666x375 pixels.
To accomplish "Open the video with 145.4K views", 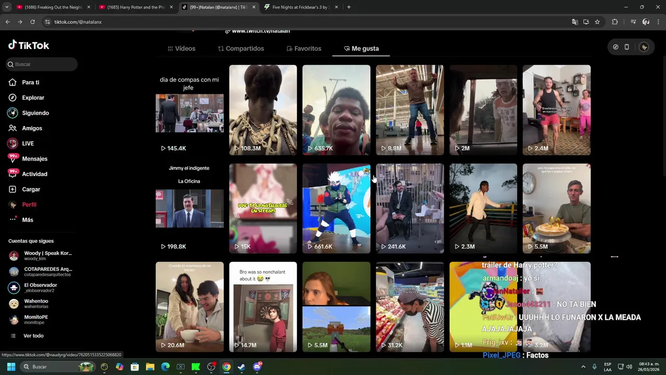I will tap(189, 110).
